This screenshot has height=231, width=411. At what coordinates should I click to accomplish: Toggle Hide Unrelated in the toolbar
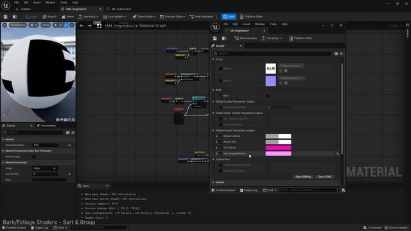[201, 17]
